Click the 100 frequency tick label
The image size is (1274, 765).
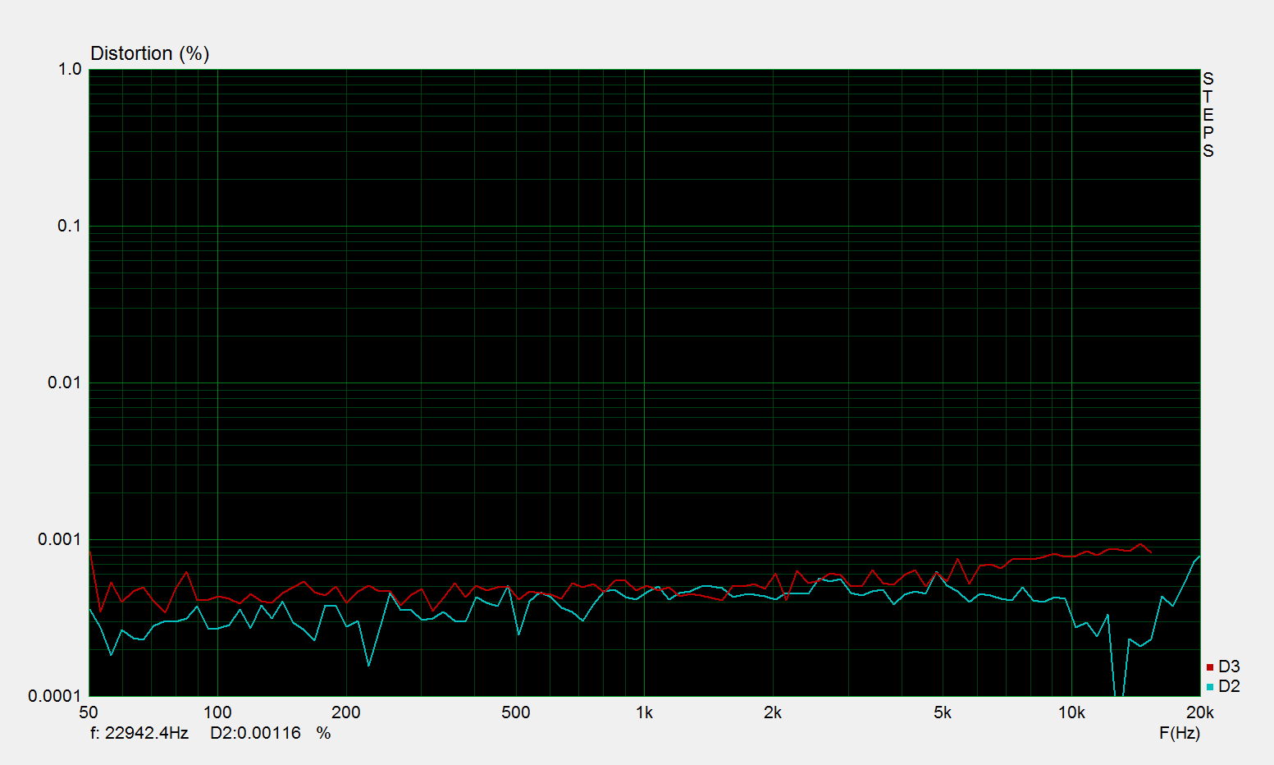(217, 712)
